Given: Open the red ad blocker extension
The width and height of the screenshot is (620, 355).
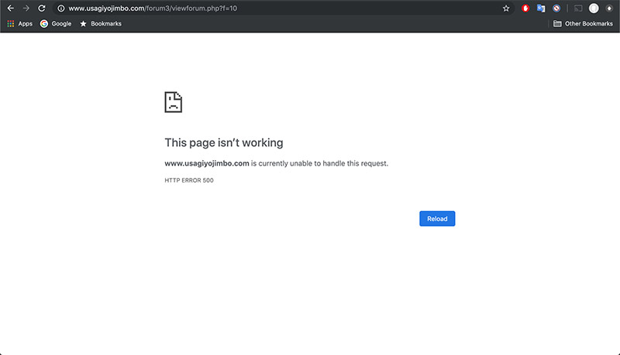Looking at the screenshot, I should (526, 9).
